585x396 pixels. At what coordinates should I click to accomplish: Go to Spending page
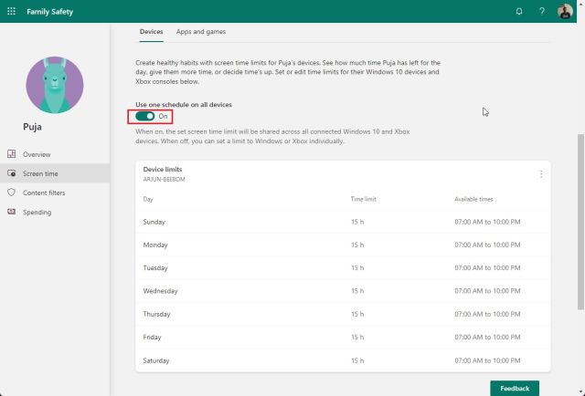(55, 212)
